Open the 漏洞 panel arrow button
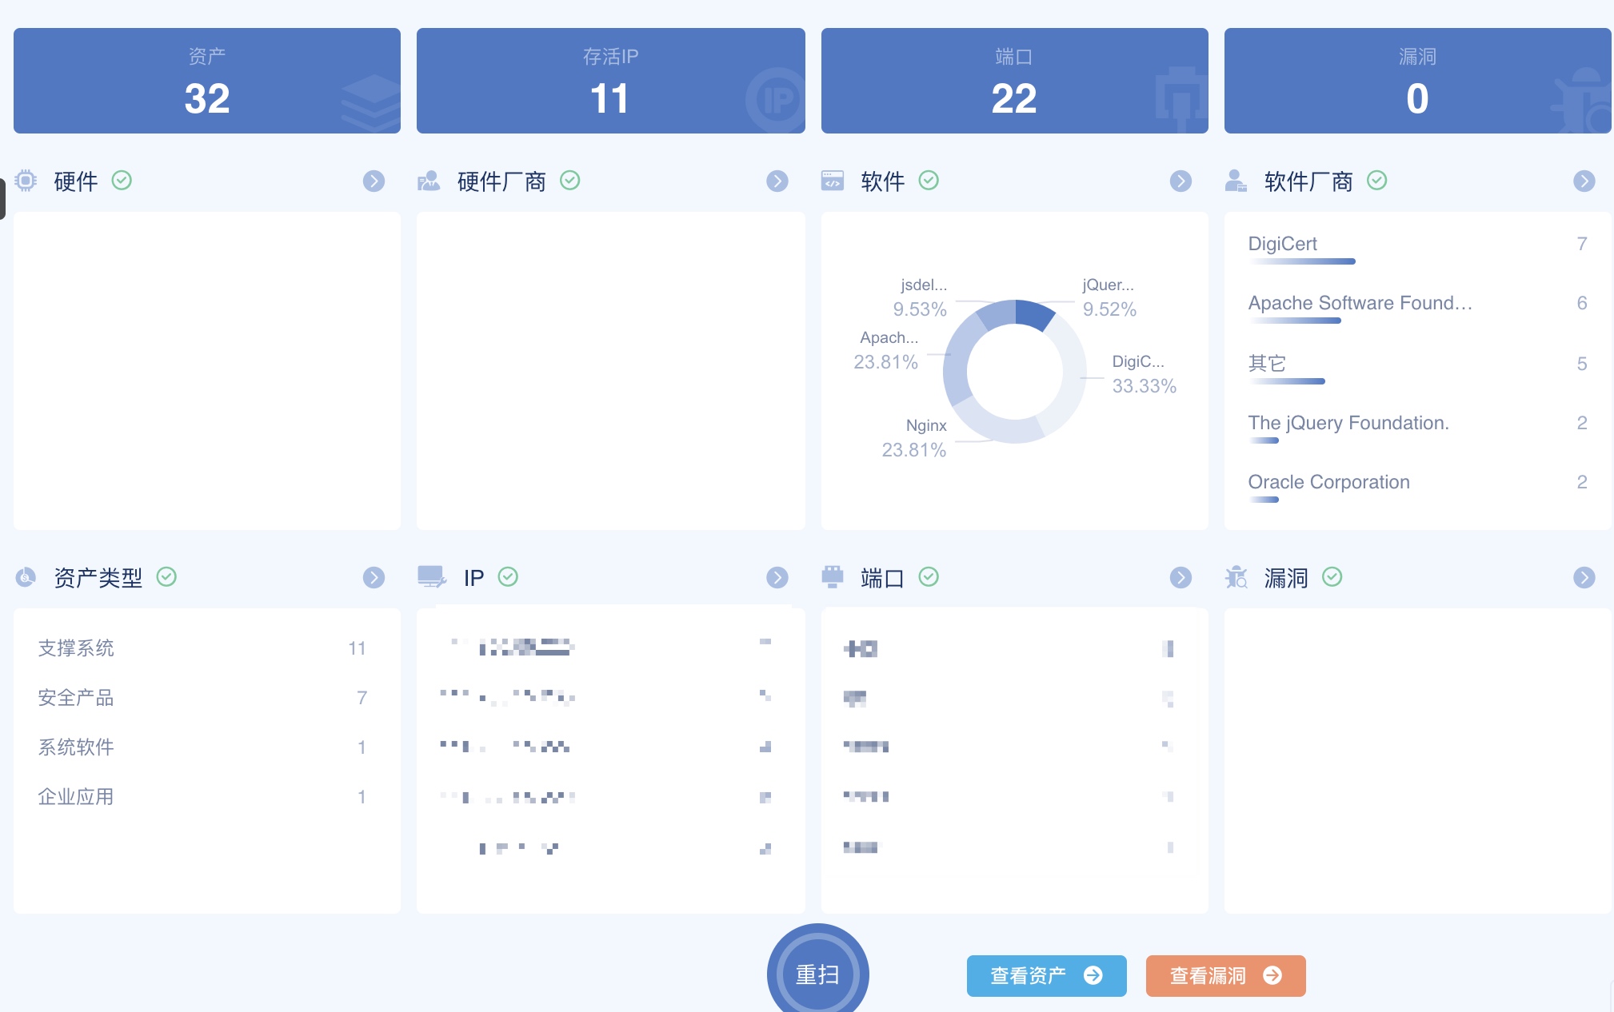The width and height of the screenshot is (1614, 1012). pyautogui.click(x=1584, y=578)
